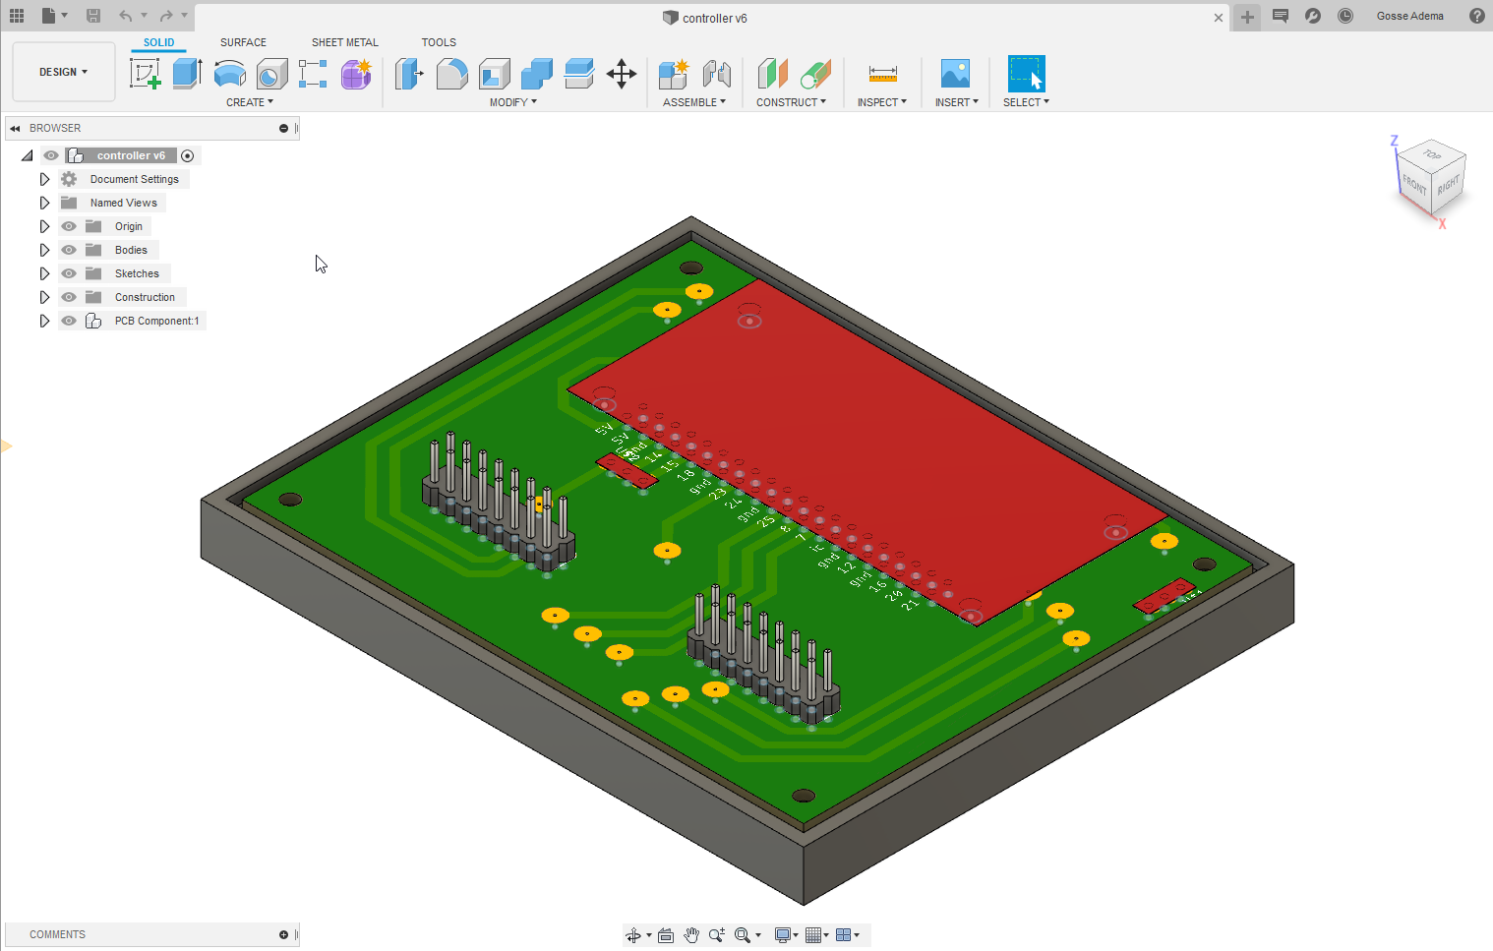
Task: Open the CONSTRUCT menu
Action: 792,102
